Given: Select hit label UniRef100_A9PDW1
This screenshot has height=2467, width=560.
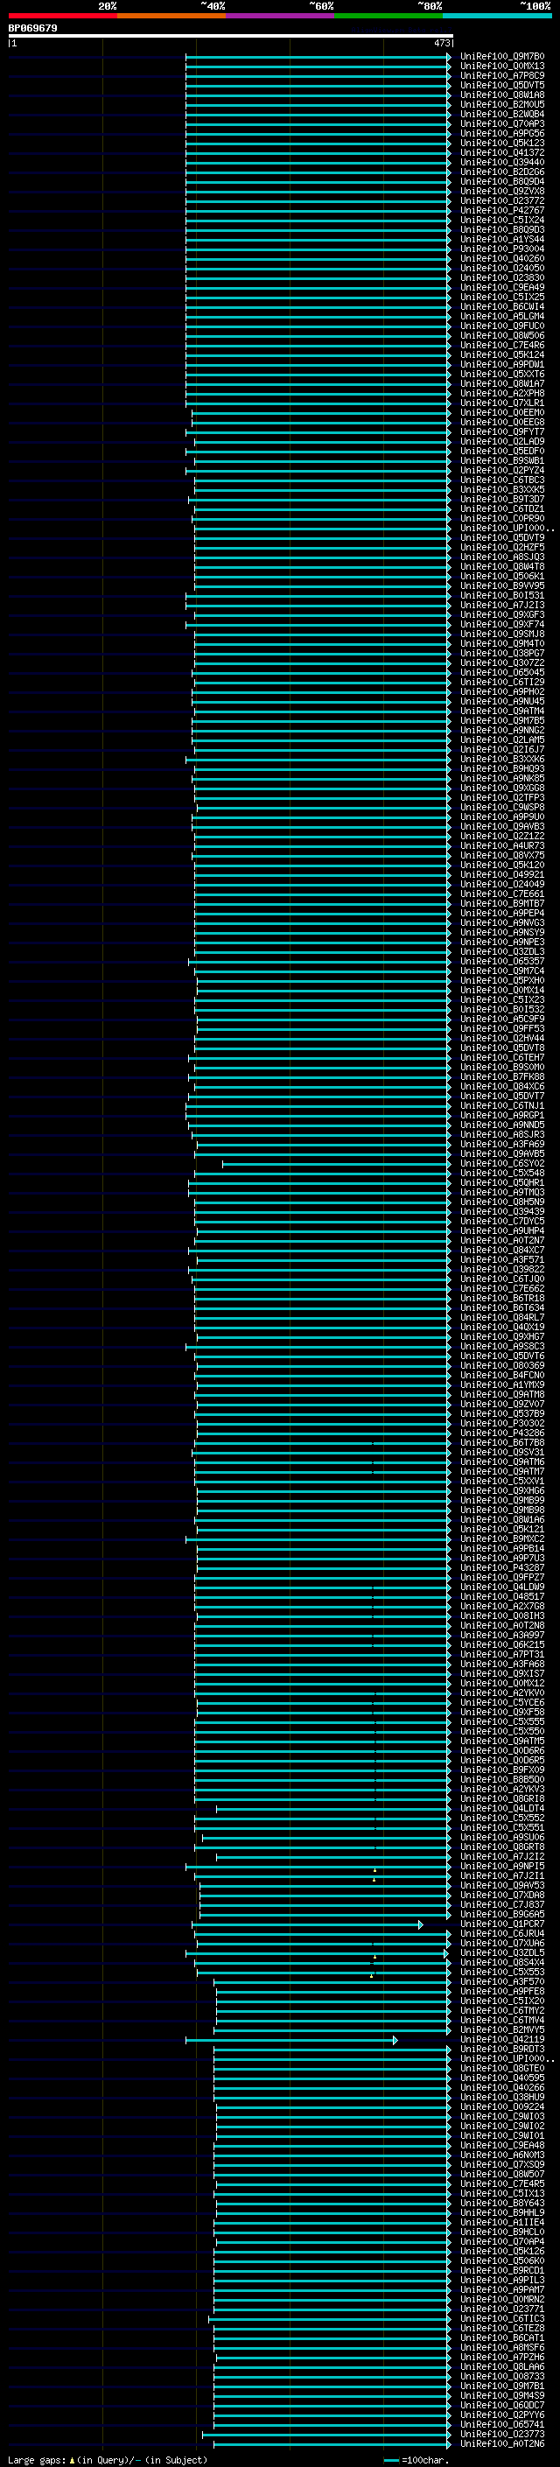Looking at the screenshot, I should [x=502, y=364].
